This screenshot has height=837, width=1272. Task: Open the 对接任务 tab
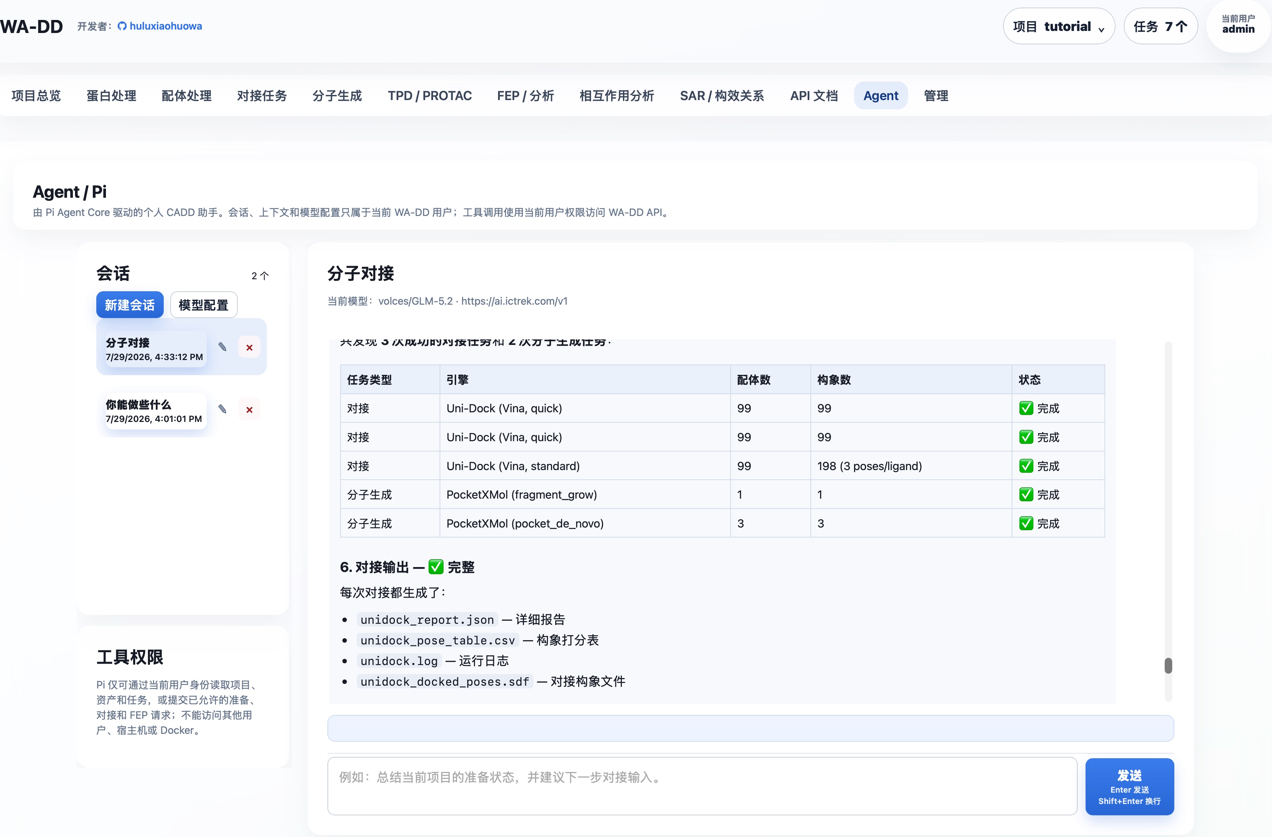tap(262, 96)
